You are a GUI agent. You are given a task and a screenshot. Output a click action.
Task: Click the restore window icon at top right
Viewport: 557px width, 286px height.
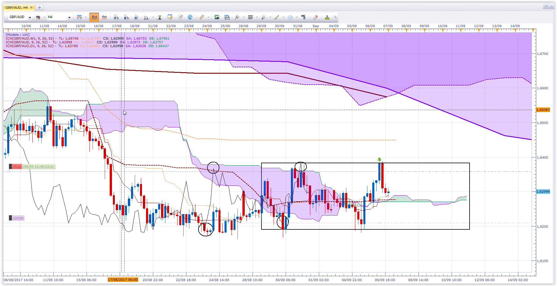546,6
